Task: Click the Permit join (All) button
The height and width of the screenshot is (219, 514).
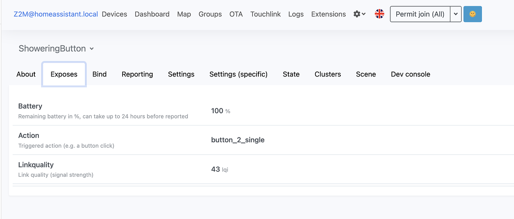Action: [420, 14]
